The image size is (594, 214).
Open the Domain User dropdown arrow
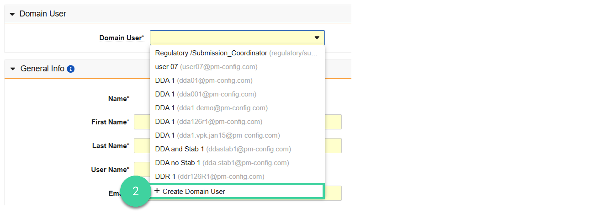(x=317, y=37)
